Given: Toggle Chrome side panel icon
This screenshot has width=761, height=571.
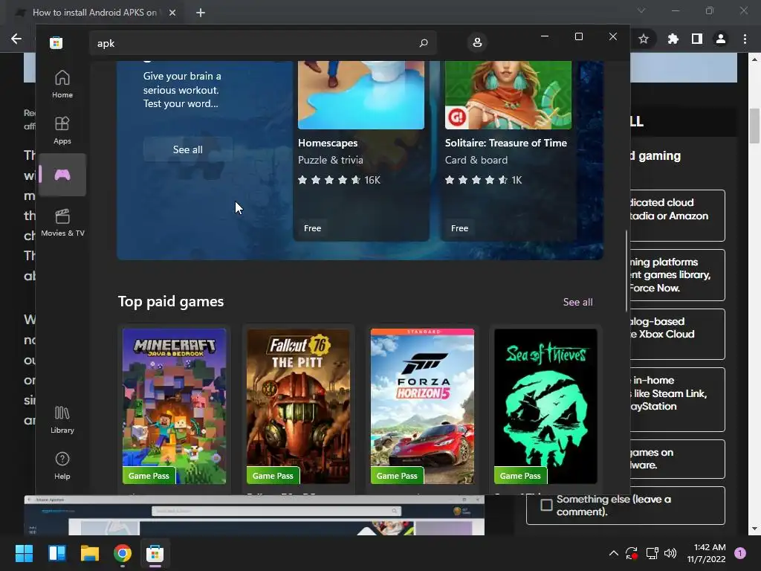Looking at the screenshot, I should [x=697, y=39].
